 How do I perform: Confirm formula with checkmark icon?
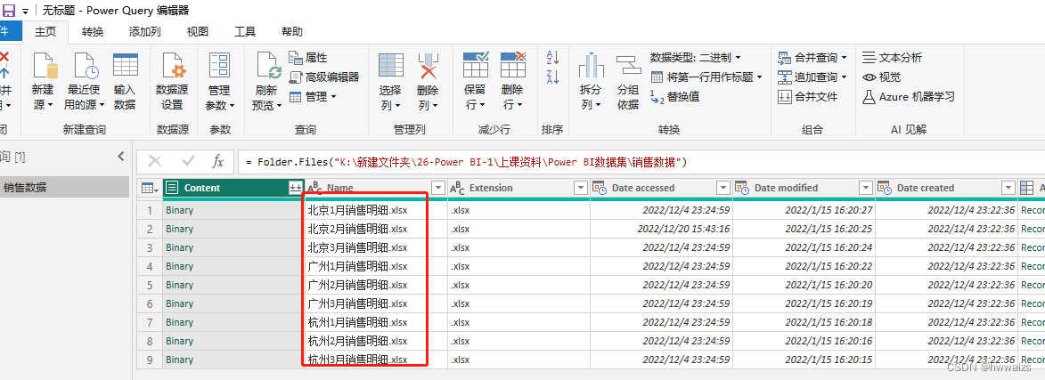189,161
